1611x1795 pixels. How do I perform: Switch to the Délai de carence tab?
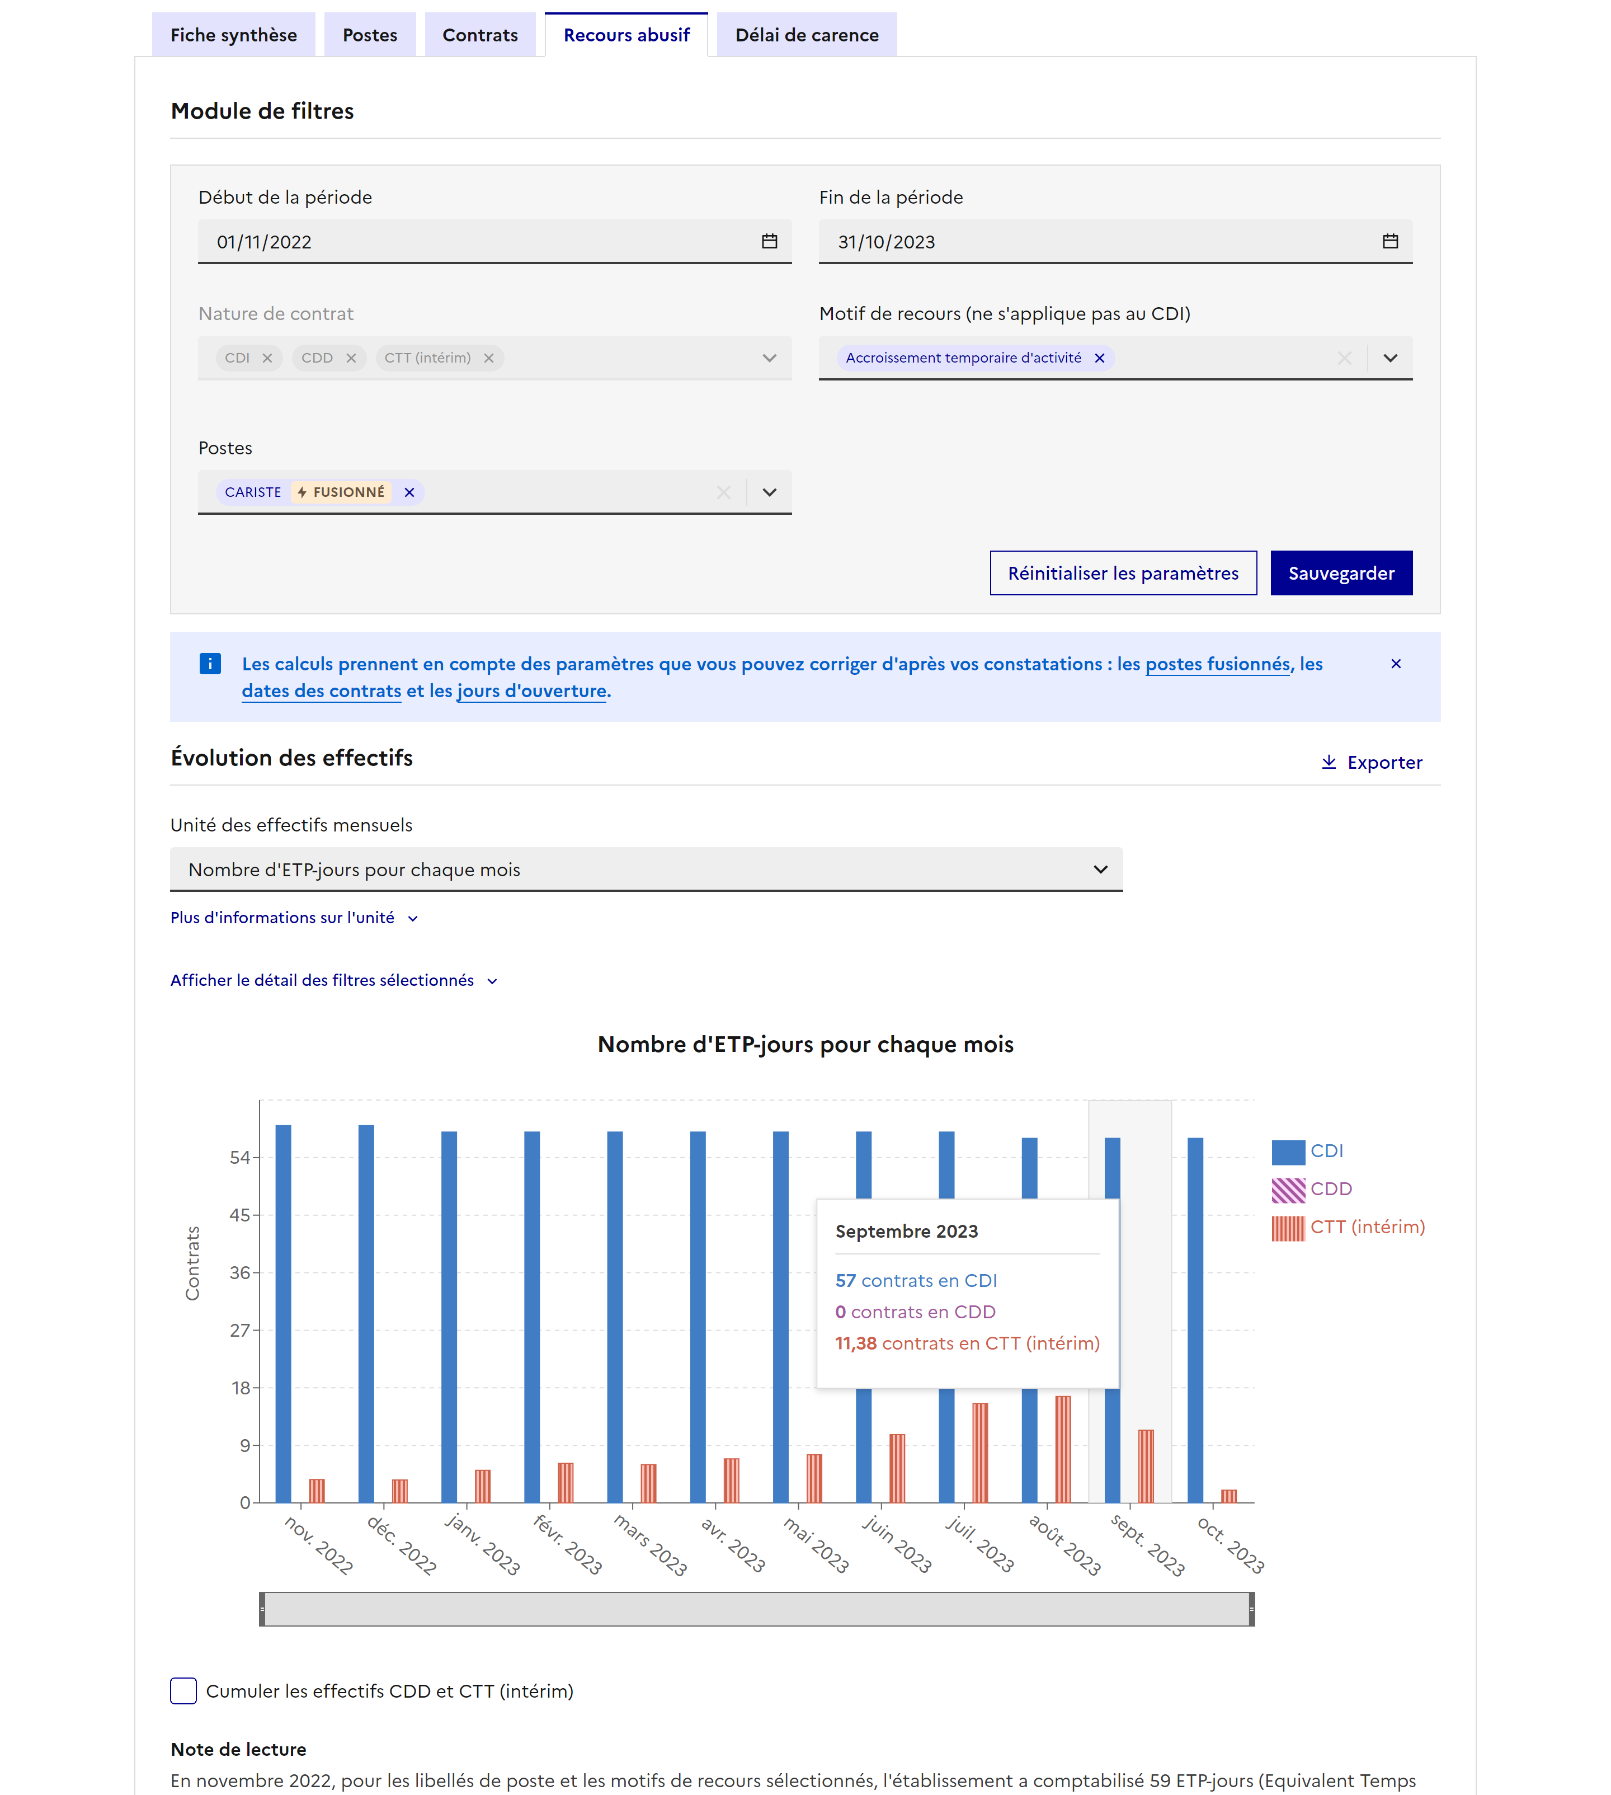[x=805, y=35]
